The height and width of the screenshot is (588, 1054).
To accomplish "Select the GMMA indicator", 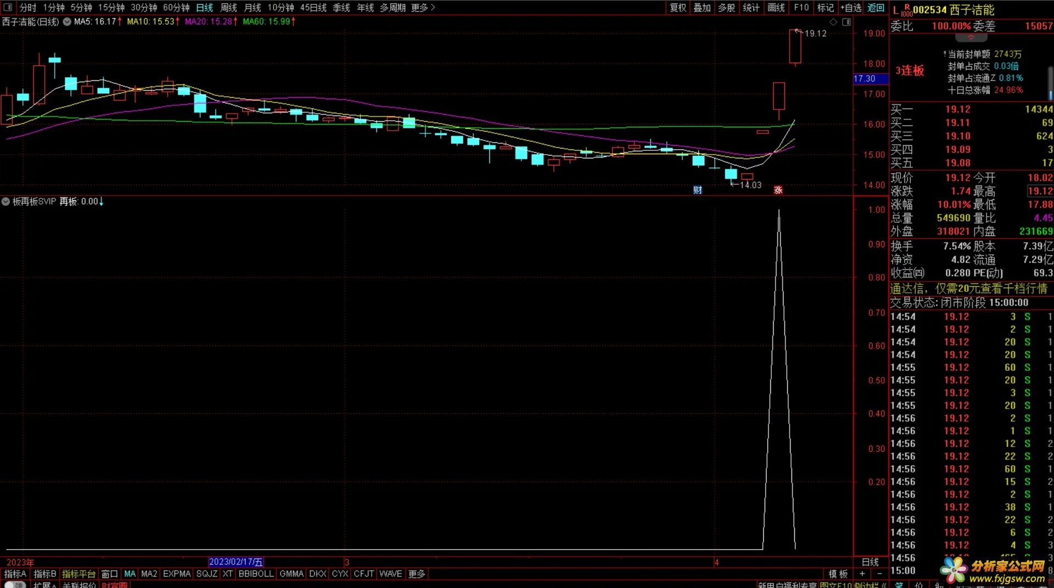I will coord(291,574).
